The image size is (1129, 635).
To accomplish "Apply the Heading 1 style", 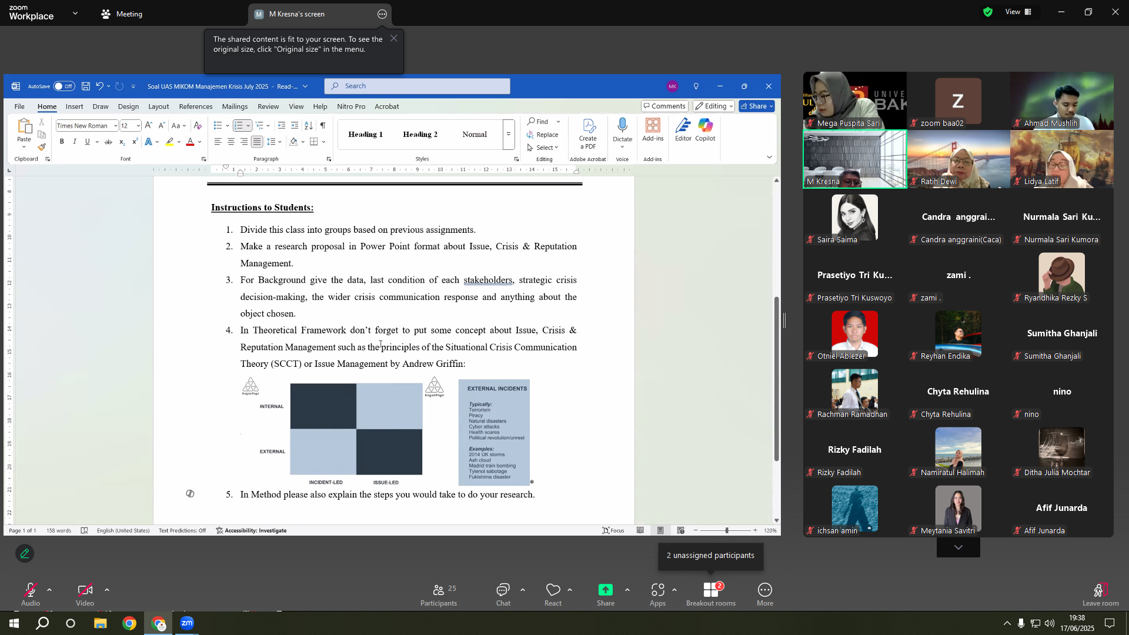I will (365, 135).
